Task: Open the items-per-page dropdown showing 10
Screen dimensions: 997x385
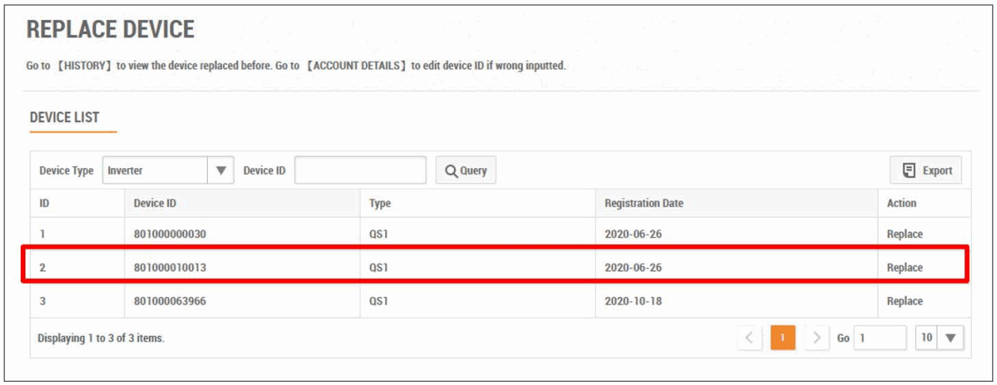Action: 938,338
